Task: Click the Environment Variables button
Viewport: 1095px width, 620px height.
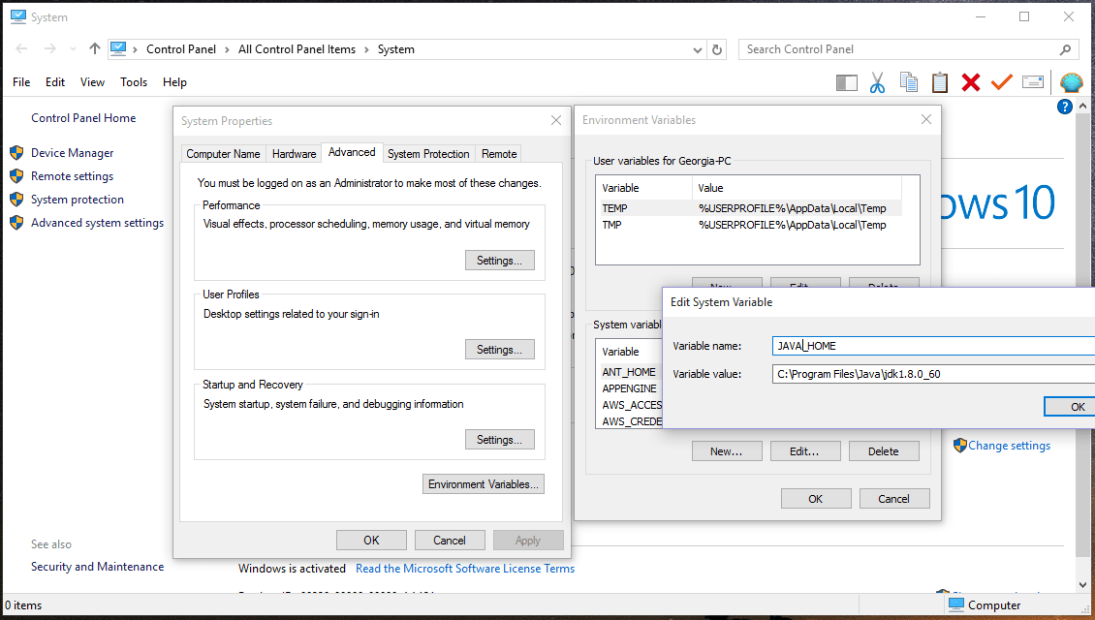Action: (x=485, y=484)
